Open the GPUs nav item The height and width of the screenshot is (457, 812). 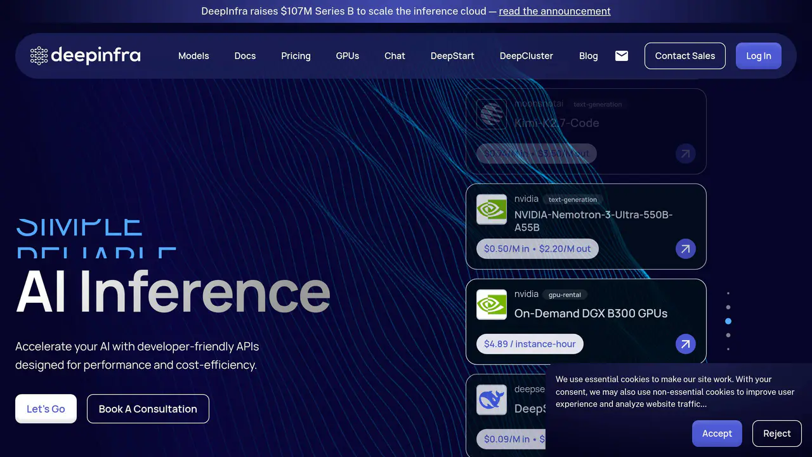(x=348, y=56)
